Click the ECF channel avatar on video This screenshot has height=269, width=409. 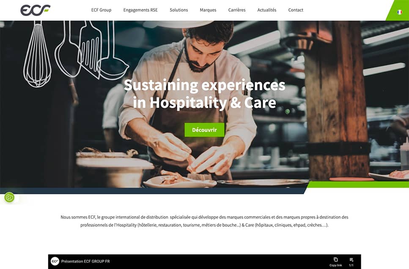click(x=55, y=261)
